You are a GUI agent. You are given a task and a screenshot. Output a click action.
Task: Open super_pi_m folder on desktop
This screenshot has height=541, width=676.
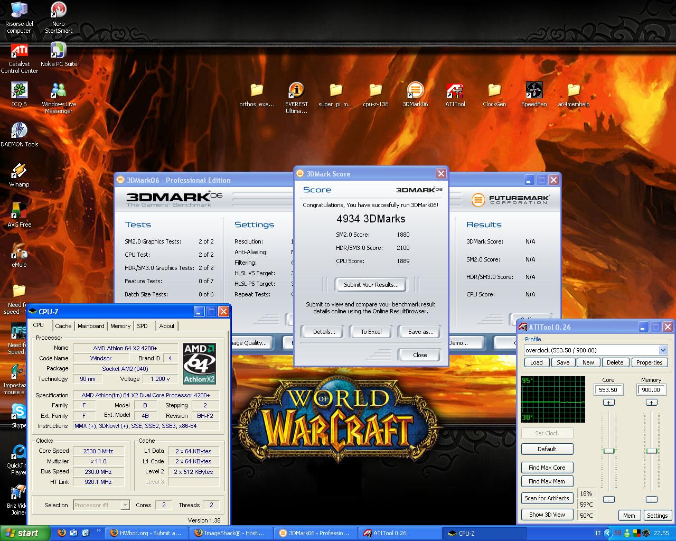(336, 95)
